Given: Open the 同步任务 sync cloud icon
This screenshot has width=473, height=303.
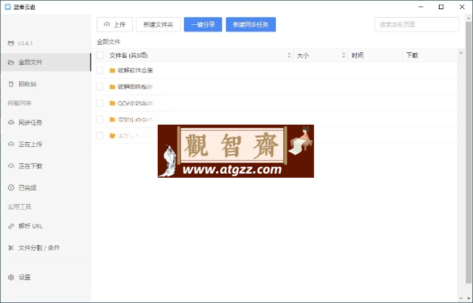Looking at the screenshot, I should [11, 122].
